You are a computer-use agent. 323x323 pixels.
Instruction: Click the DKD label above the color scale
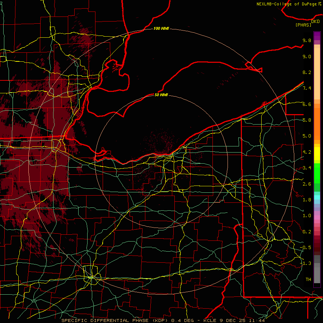pos(315,22)
